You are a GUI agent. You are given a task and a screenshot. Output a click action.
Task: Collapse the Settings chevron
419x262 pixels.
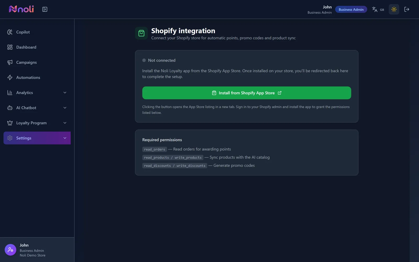coord(65,138)
